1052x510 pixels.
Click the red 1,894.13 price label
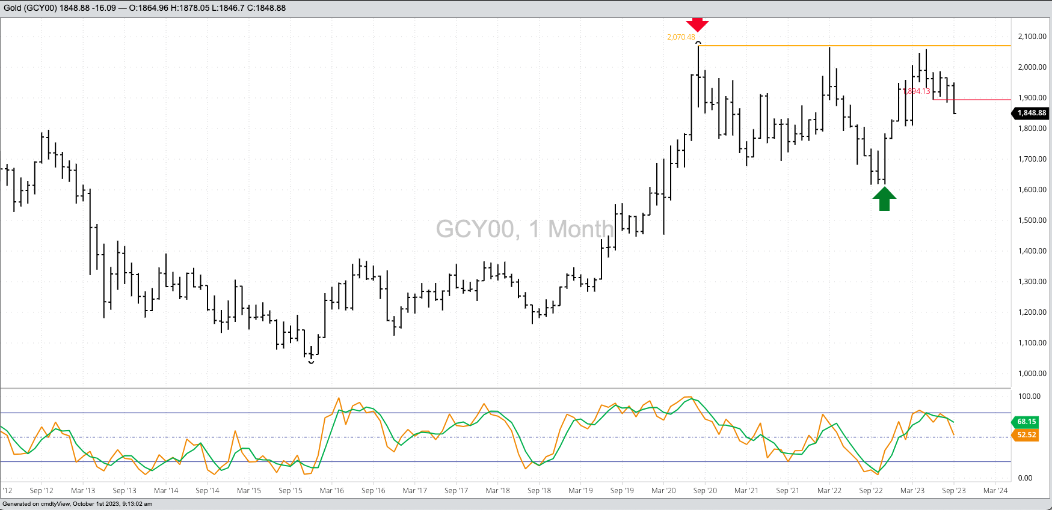pyautogui.click(x=917, y=91)
